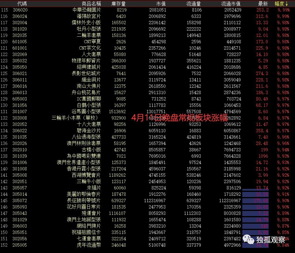
Task: Click circulating value 112316967 in row 145
Action: click(x=230, y=201)
